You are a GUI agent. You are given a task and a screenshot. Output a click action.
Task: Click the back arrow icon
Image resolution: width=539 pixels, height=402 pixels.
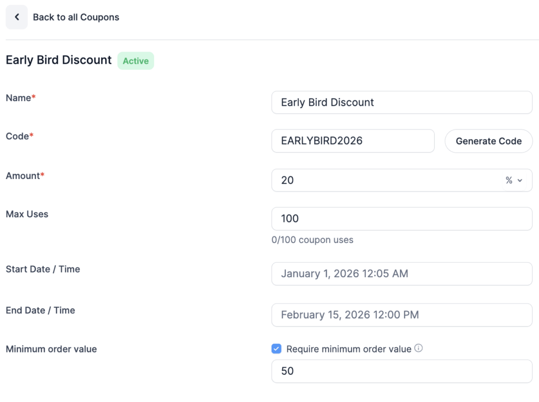pos(16,17)
